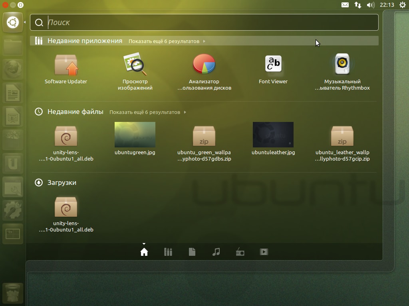Switch to the Applications lens tab

tap(168, 252)
